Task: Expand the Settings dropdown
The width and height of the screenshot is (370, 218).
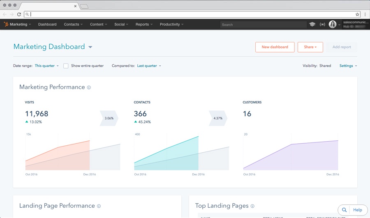Action: point(348,66)
